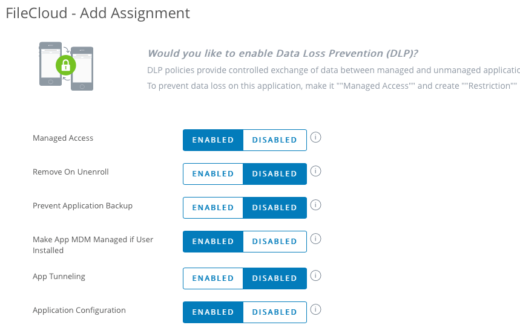
Task: Disable Make App MDM Managed if User Installed
Action: (274, 242)
